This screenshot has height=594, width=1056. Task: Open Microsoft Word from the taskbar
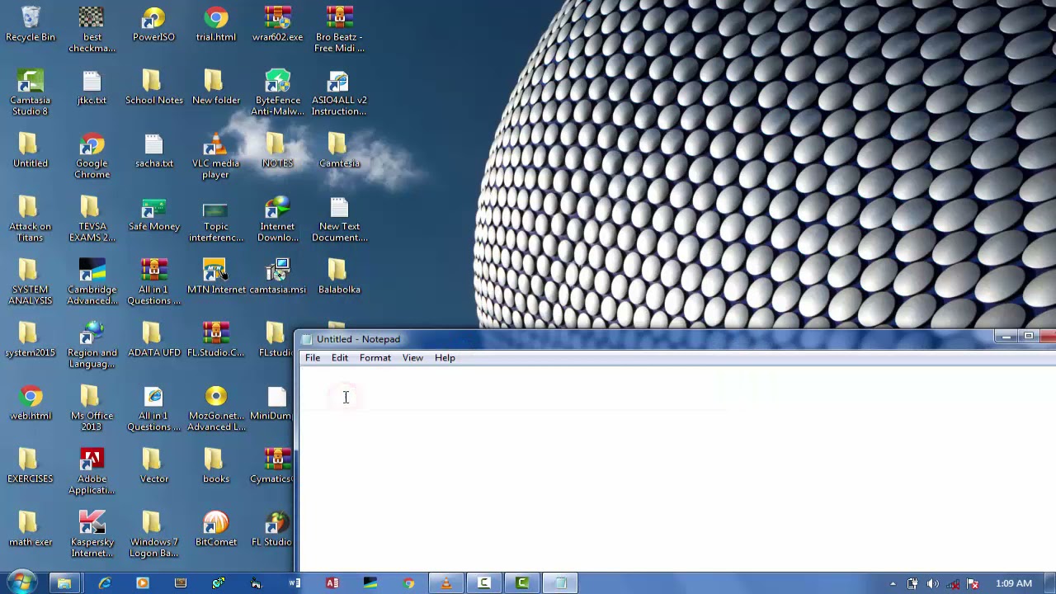295,583
